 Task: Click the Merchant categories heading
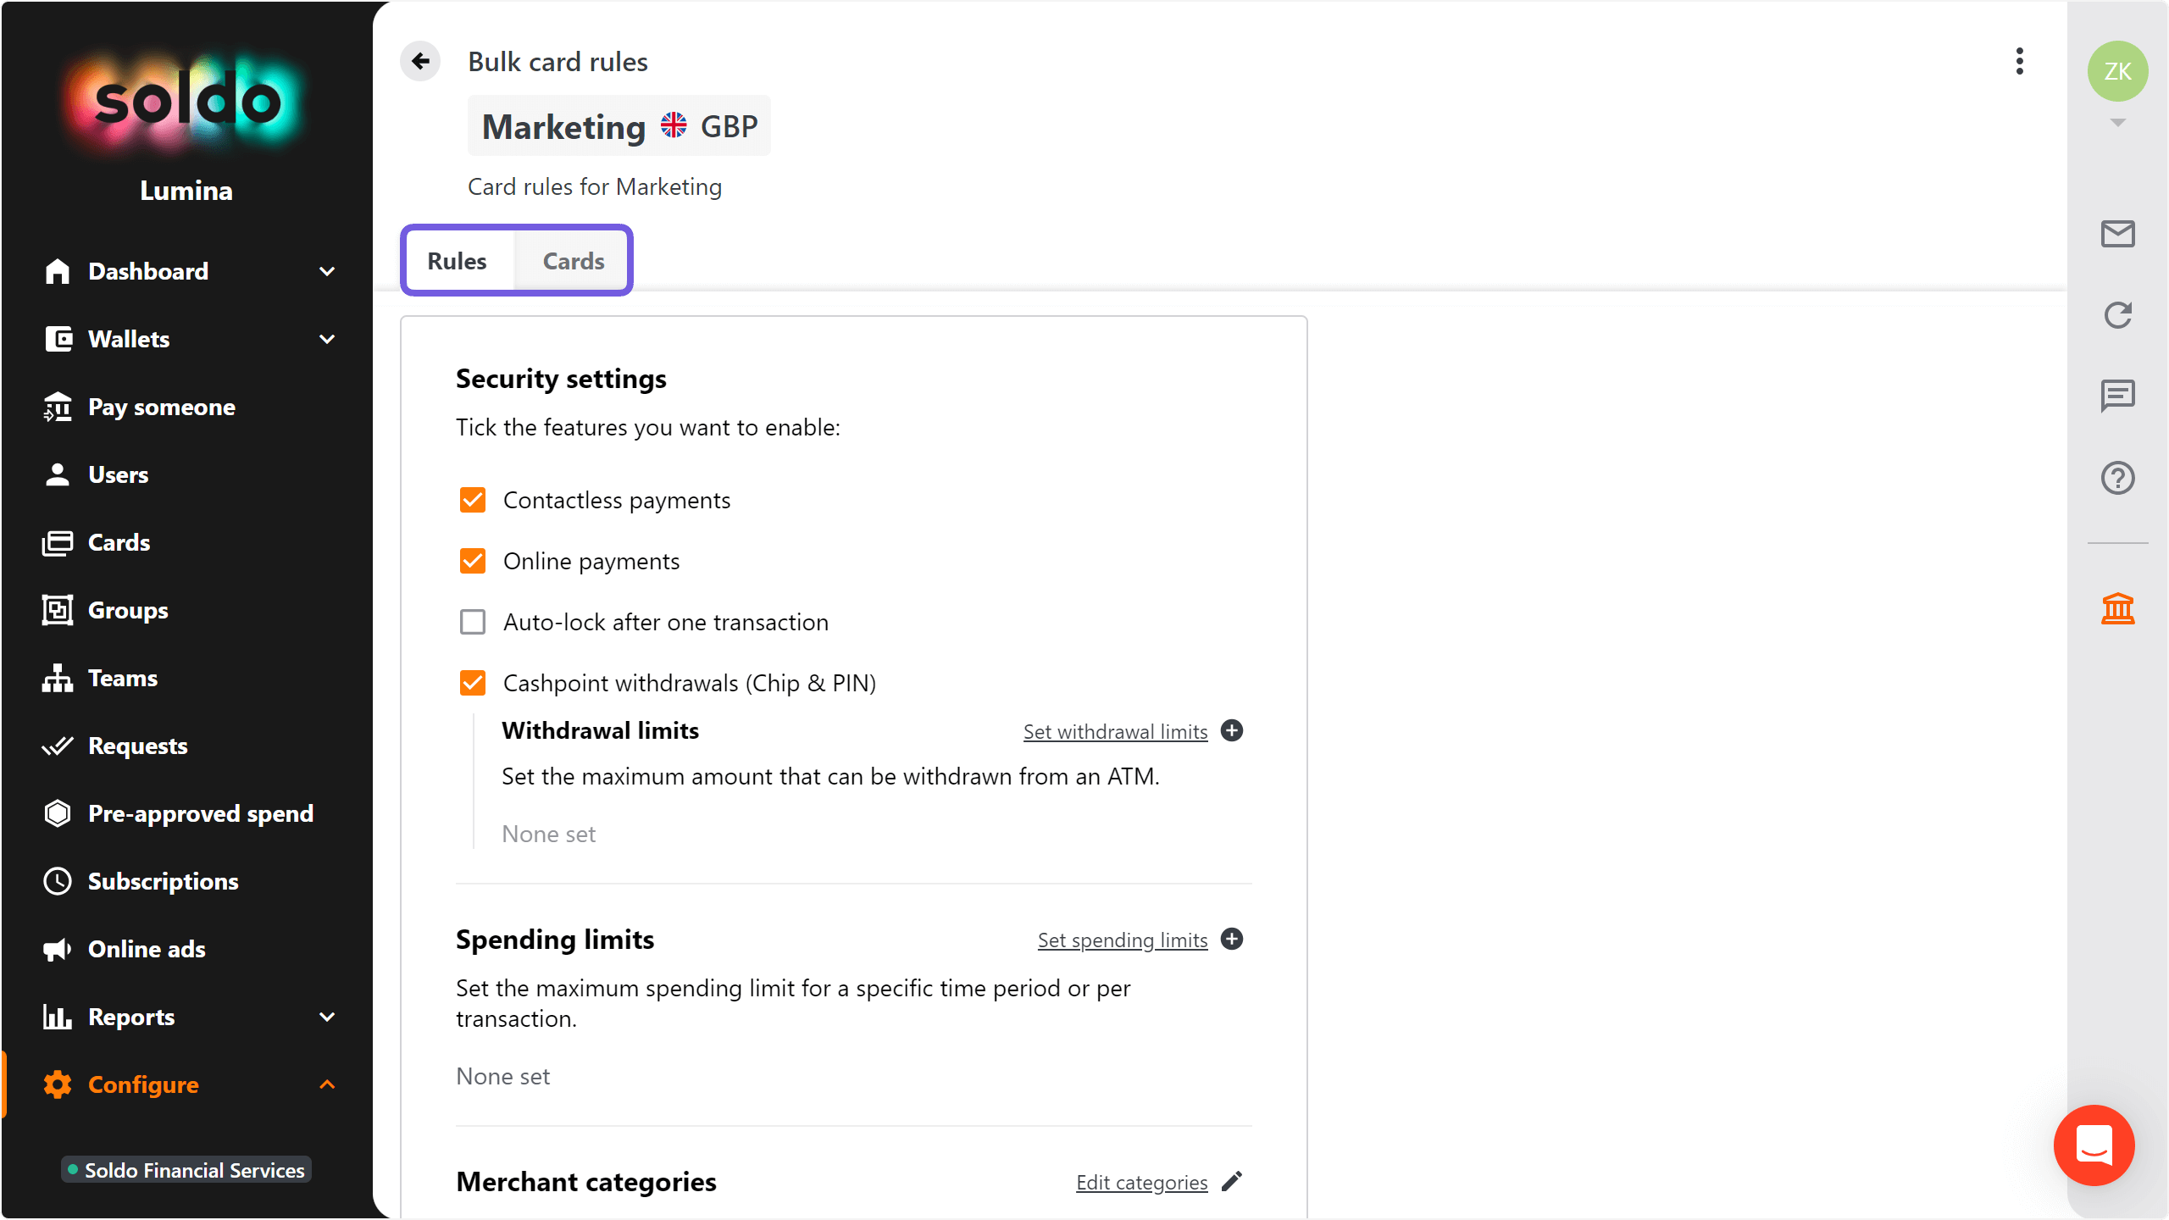[586, 1181]
